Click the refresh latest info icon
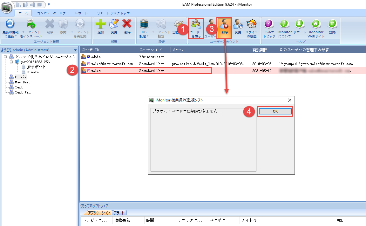The image size is (366, 226). (10, 24)
